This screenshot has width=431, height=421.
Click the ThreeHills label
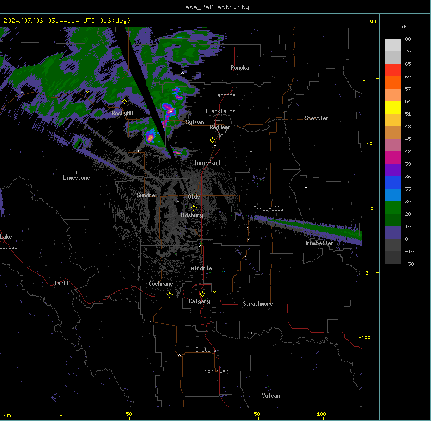pos(268,209)
